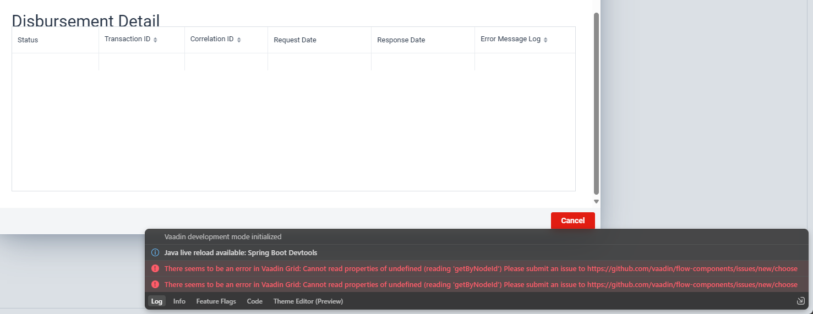Viewport: 813px width, 314px height.
Task: Click the scrollbar down arrow of dialog
Action: click(596, 202)
